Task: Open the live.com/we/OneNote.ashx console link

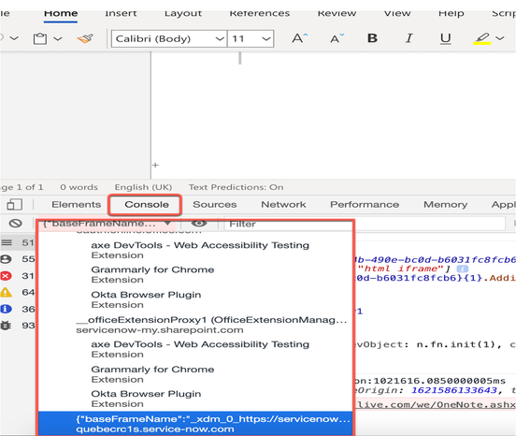Action: click(437, 404)
